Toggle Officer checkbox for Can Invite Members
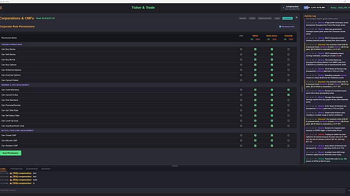 coord(255,90)
